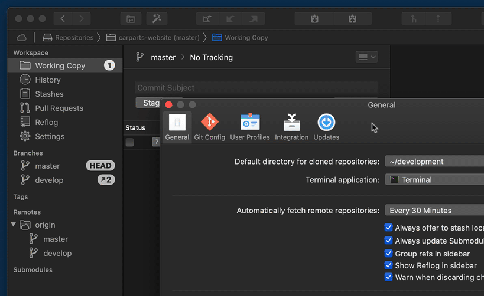This screenshot has width=484, height=296.
Task: Click No Tracking in branch header
Action: pyautogui.click(x=211, y=58)
